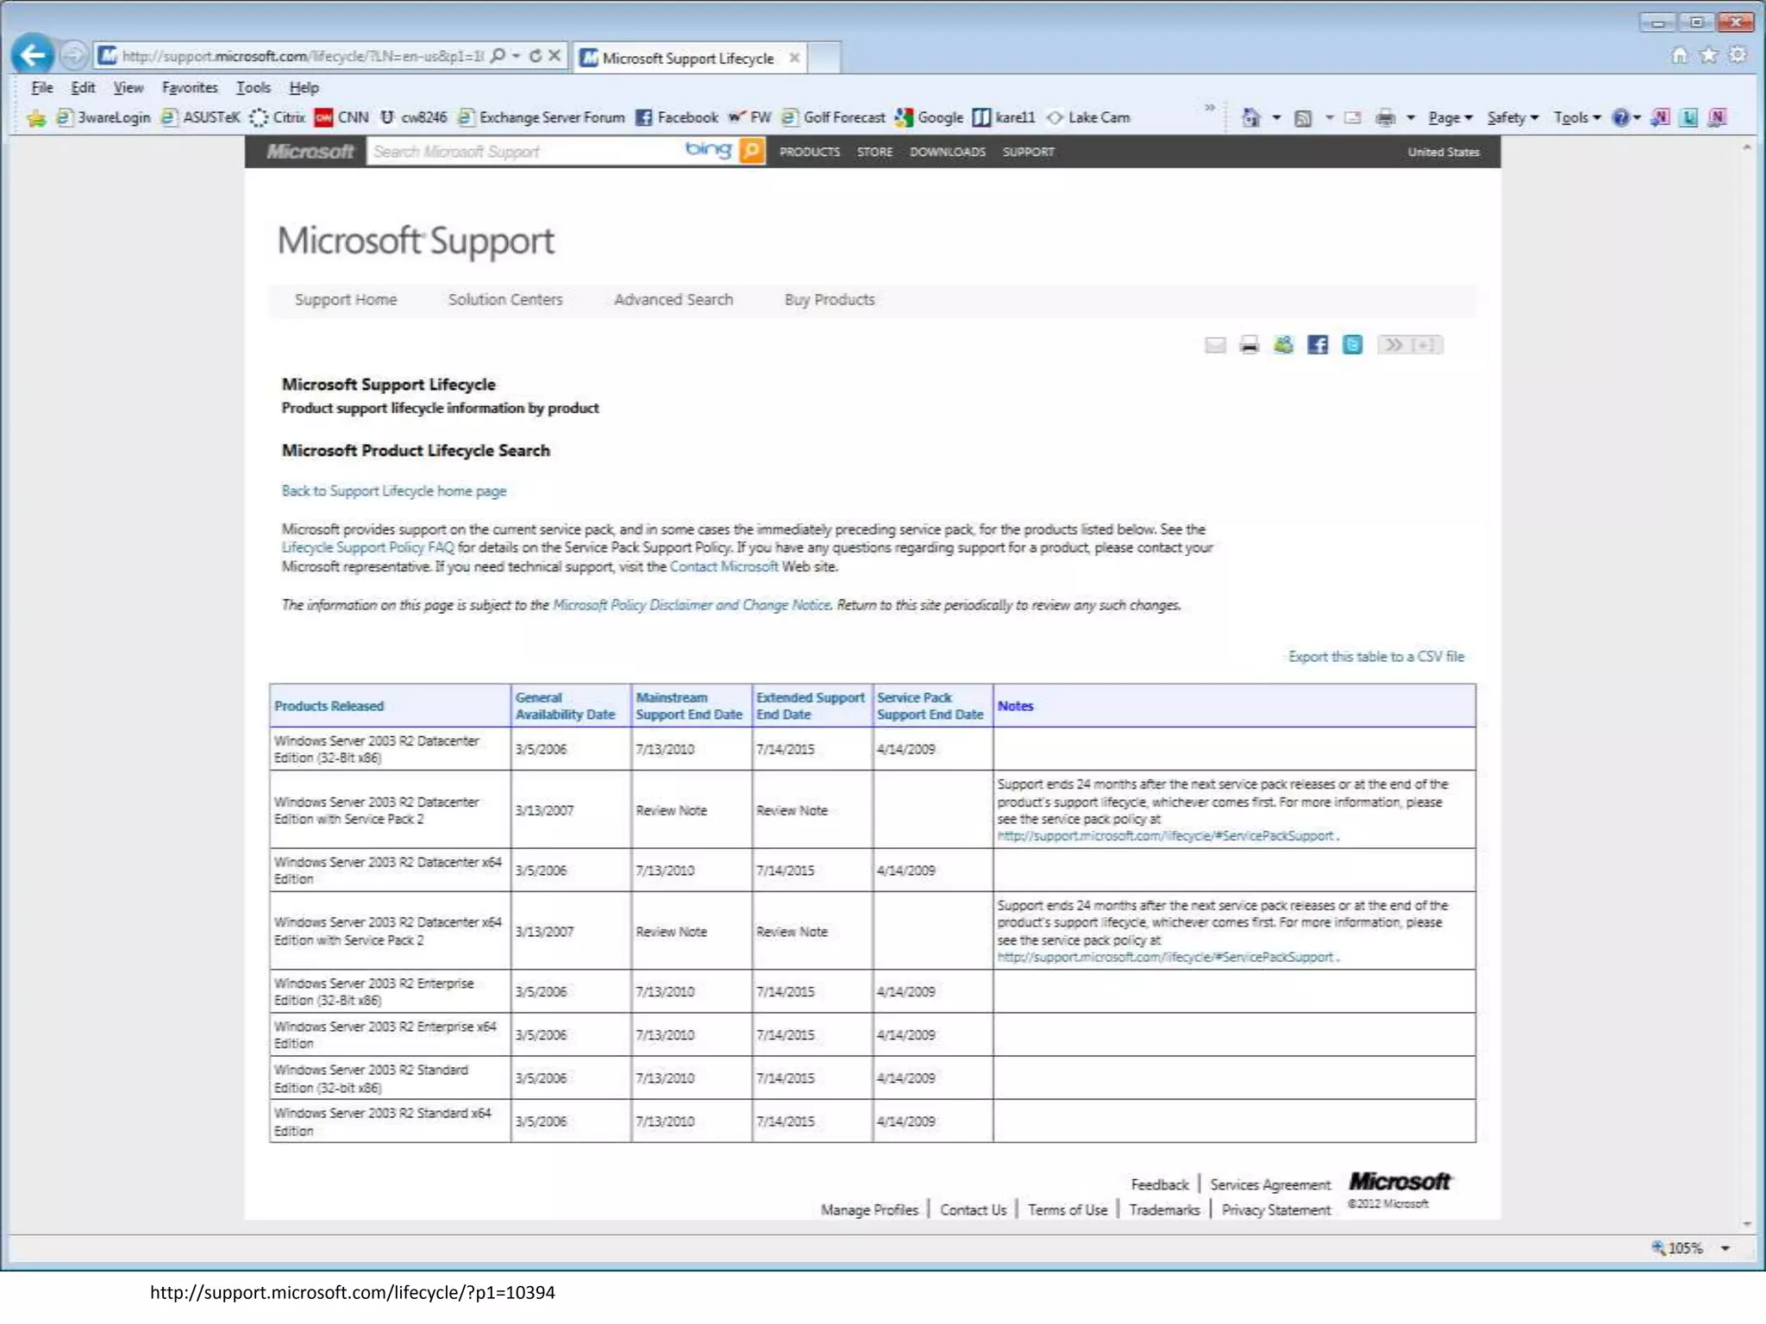Screen dimensions: 1766x1324
Task: Click Export this table to a CSV file
Action: pos(1376,657)
